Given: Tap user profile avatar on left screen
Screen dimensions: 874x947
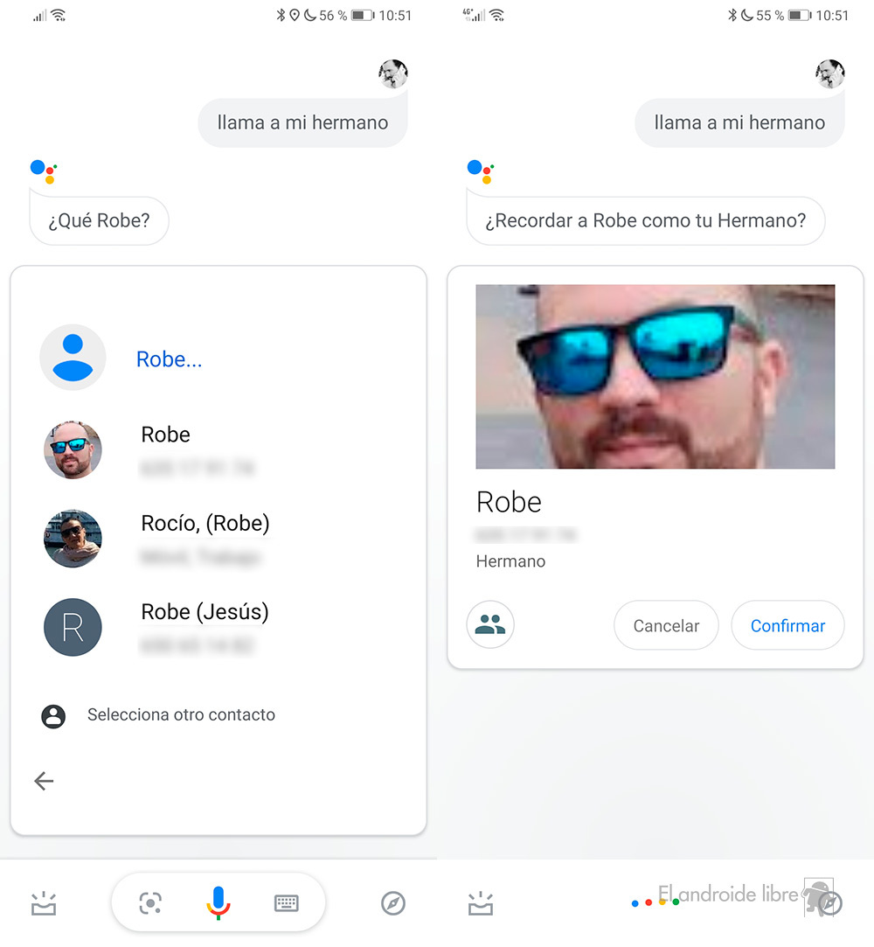Looking at the screenshot, I should coord(393,74).
